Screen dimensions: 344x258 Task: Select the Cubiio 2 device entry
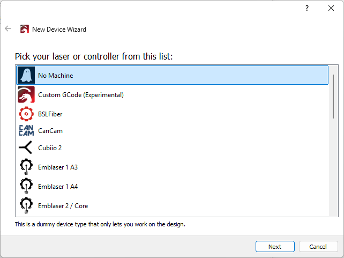(50, 148)
